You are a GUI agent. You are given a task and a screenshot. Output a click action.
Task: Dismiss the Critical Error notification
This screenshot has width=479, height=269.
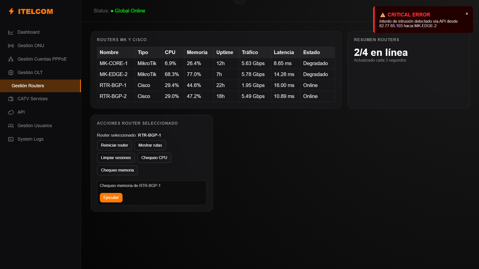pyautogui.click(x=467, y=14)
